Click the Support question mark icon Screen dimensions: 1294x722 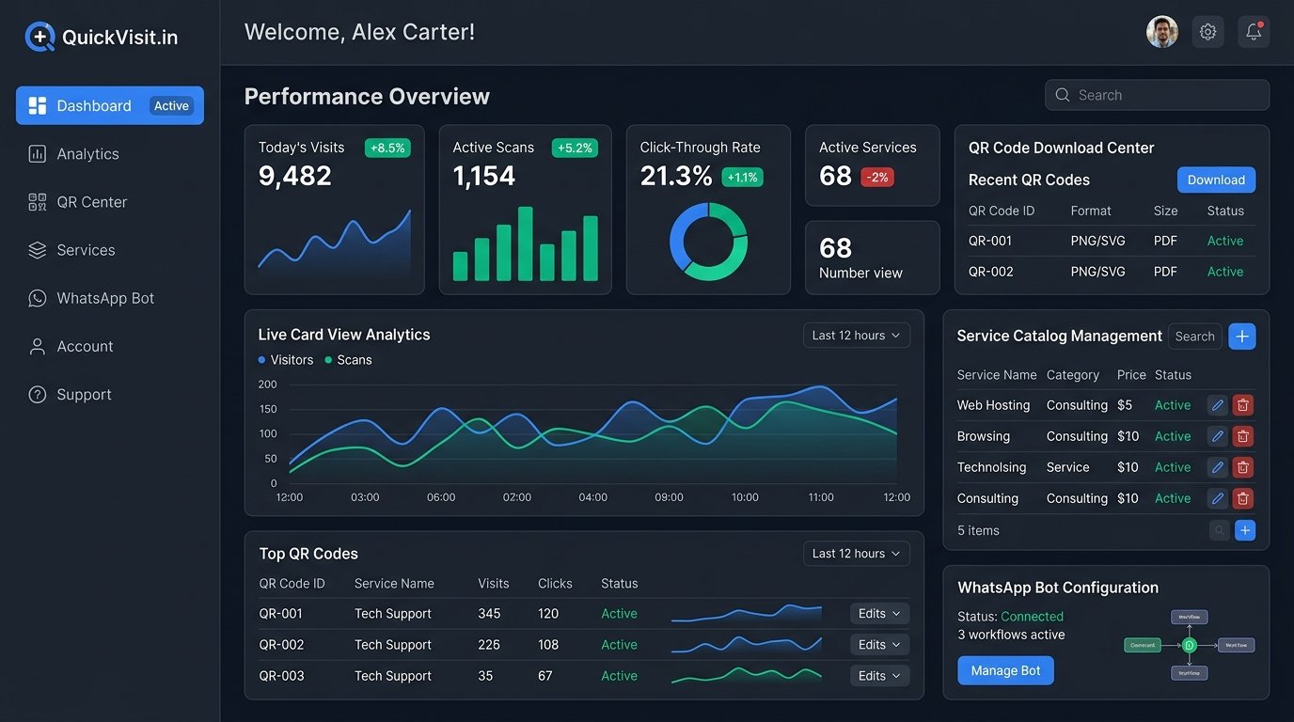[38, 395]
